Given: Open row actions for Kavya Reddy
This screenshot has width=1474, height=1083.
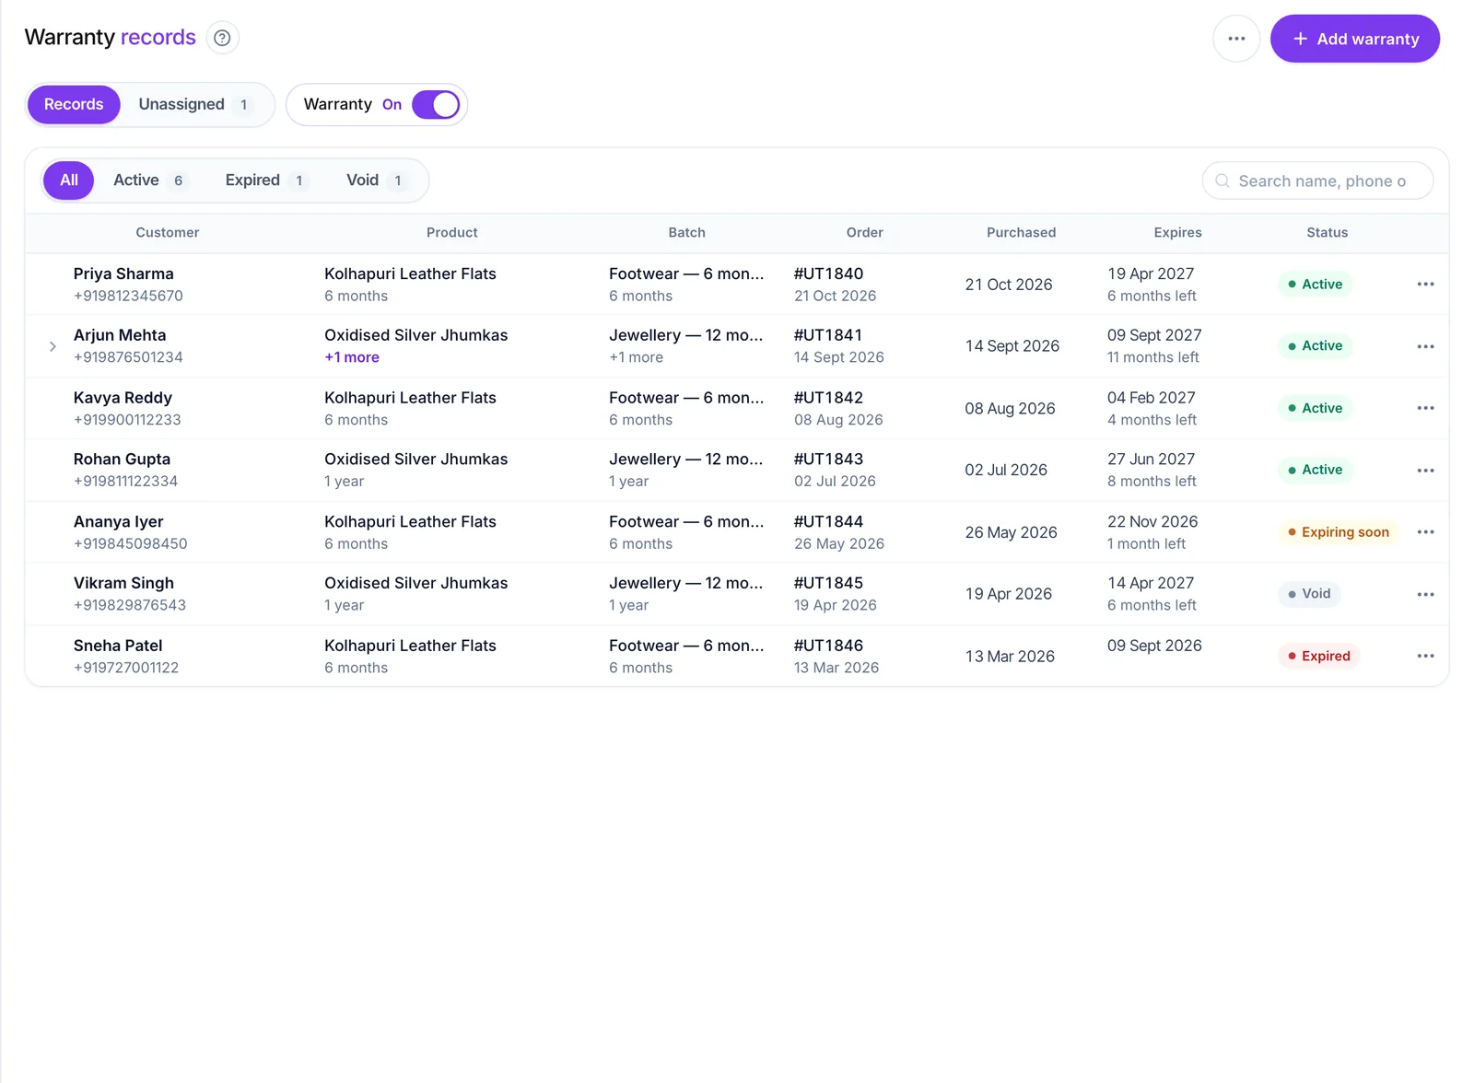Looking at the screenshot, I should tap(1425, 408).
